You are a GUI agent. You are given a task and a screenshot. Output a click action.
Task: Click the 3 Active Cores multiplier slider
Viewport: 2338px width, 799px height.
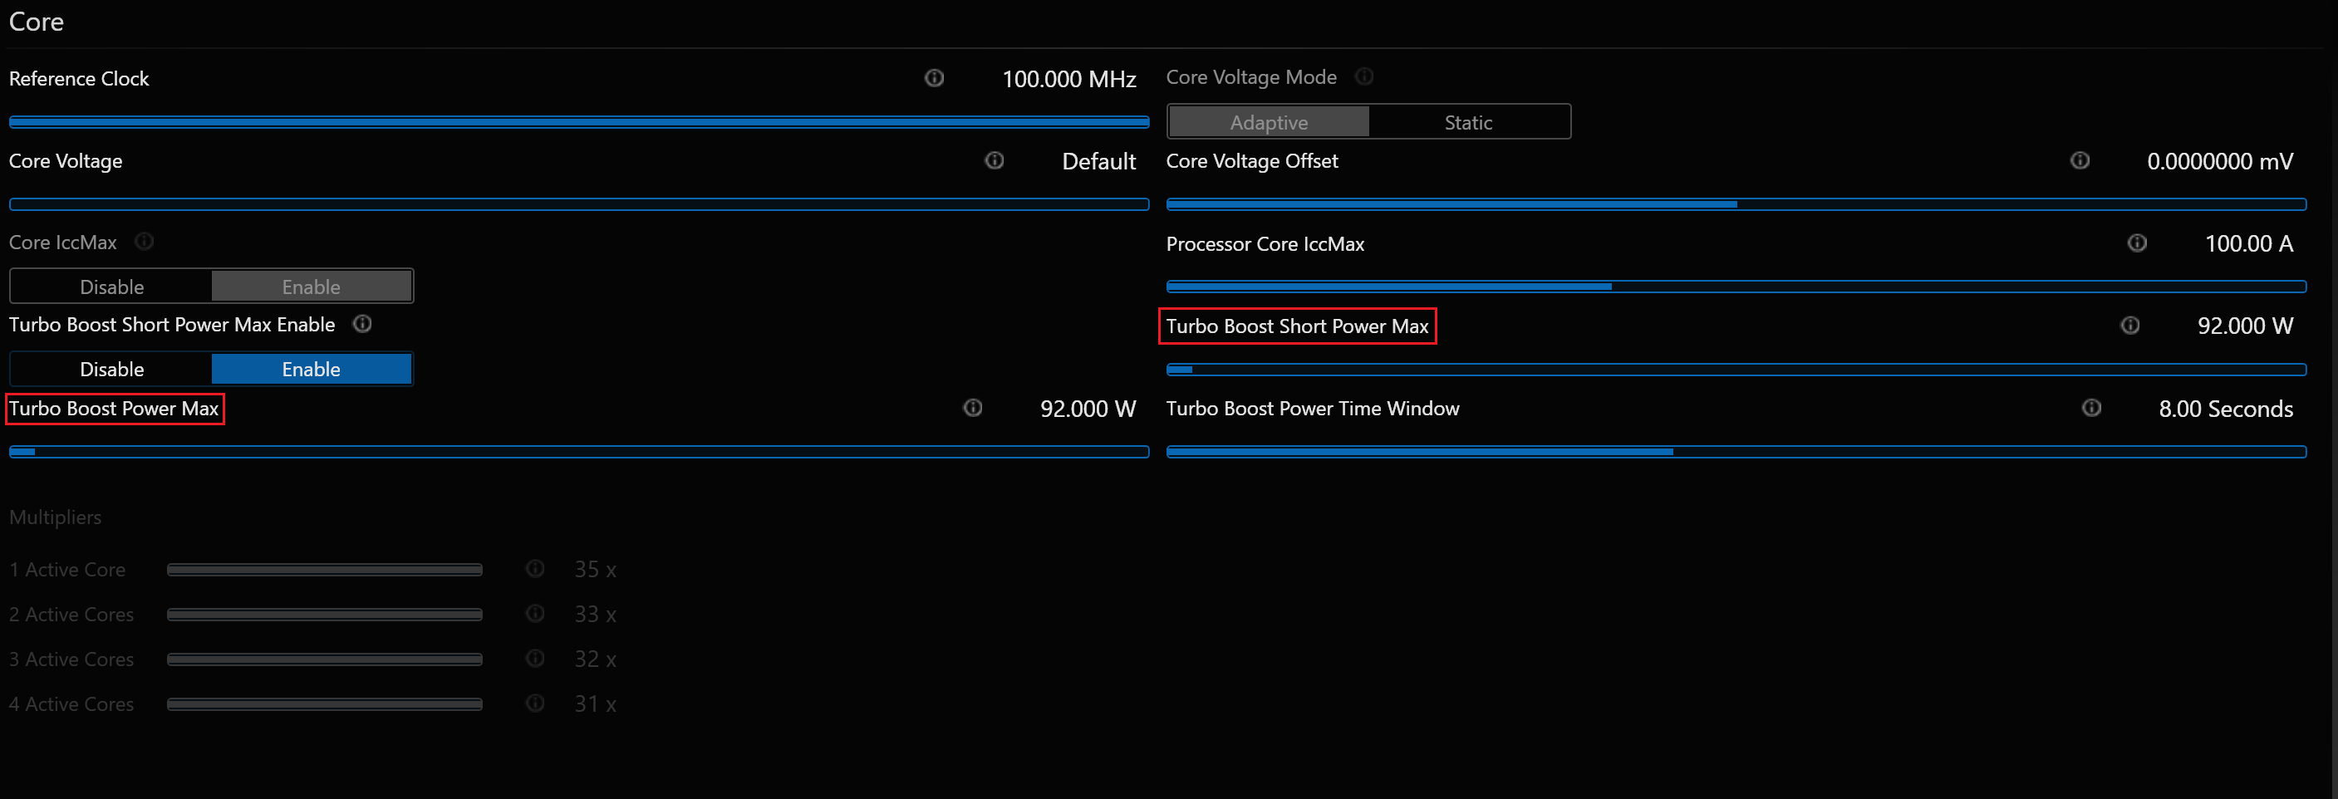tap(325, 659)
